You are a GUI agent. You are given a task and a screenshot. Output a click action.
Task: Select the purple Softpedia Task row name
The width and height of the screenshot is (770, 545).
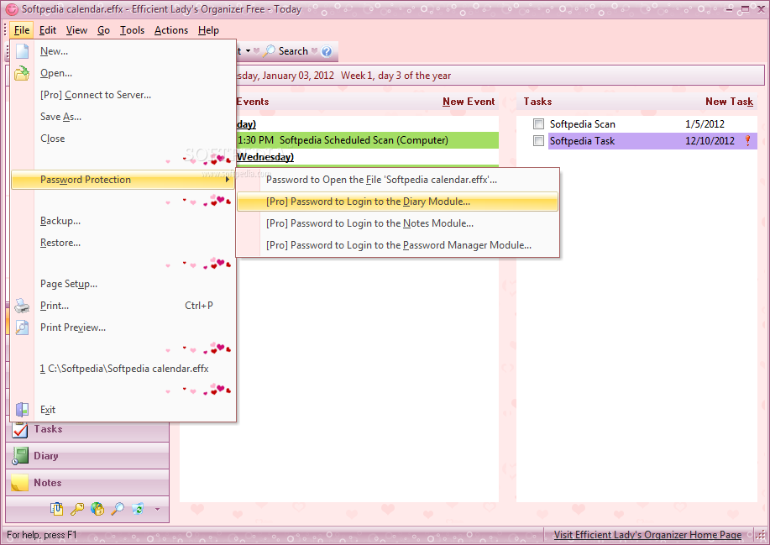point(582,141)
